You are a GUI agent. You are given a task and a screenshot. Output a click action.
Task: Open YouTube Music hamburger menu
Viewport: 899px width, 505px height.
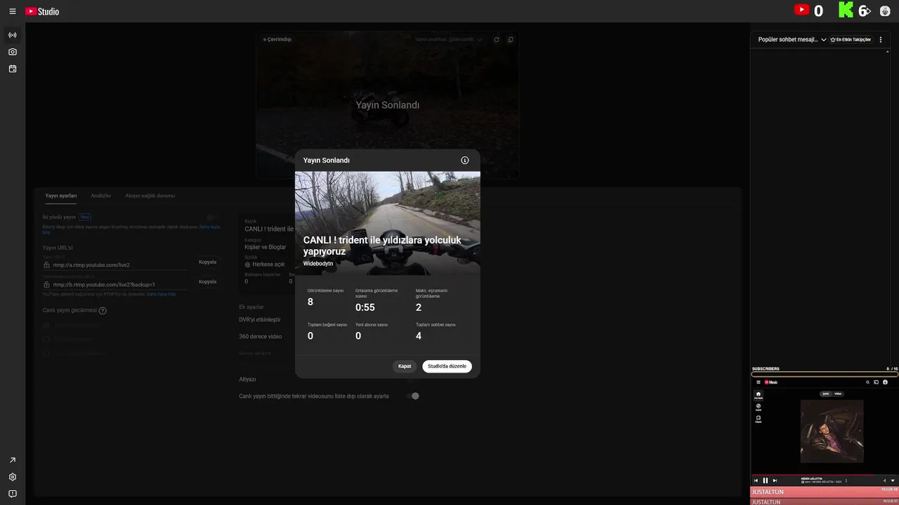click(759, 382)
